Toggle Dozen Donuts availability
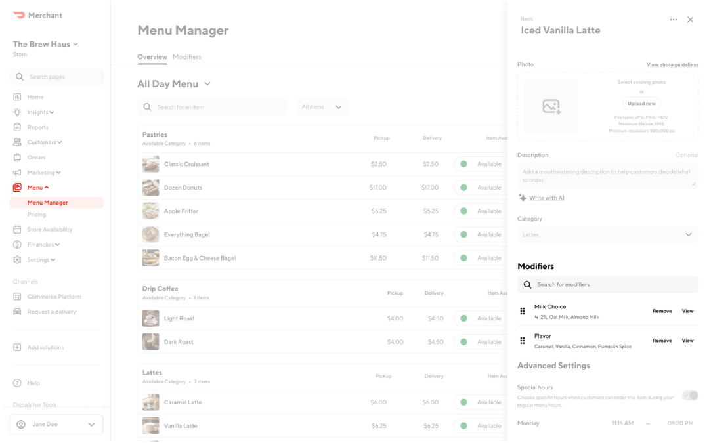The image size is (709, 443). click(x=481, y=188)
